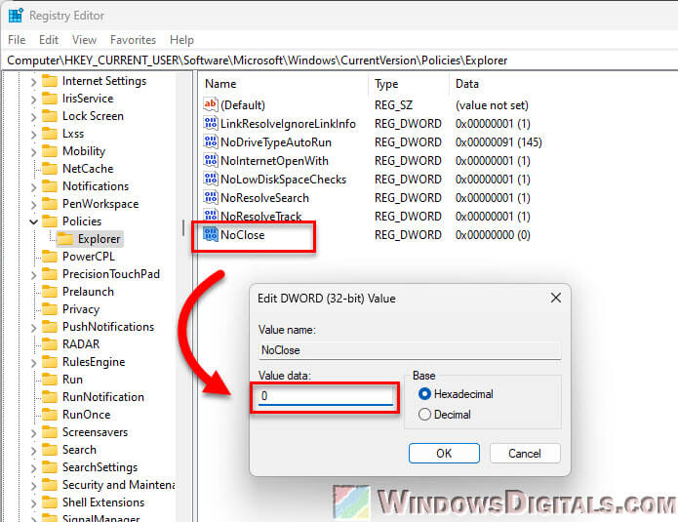Expand the Lock Screen key

click(34, 116)
